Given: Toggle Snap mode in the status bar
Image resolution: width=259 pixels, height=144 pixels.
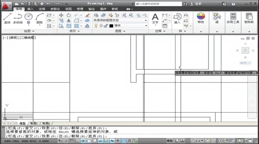Looking at the screenshot, I should pos(66,141).
